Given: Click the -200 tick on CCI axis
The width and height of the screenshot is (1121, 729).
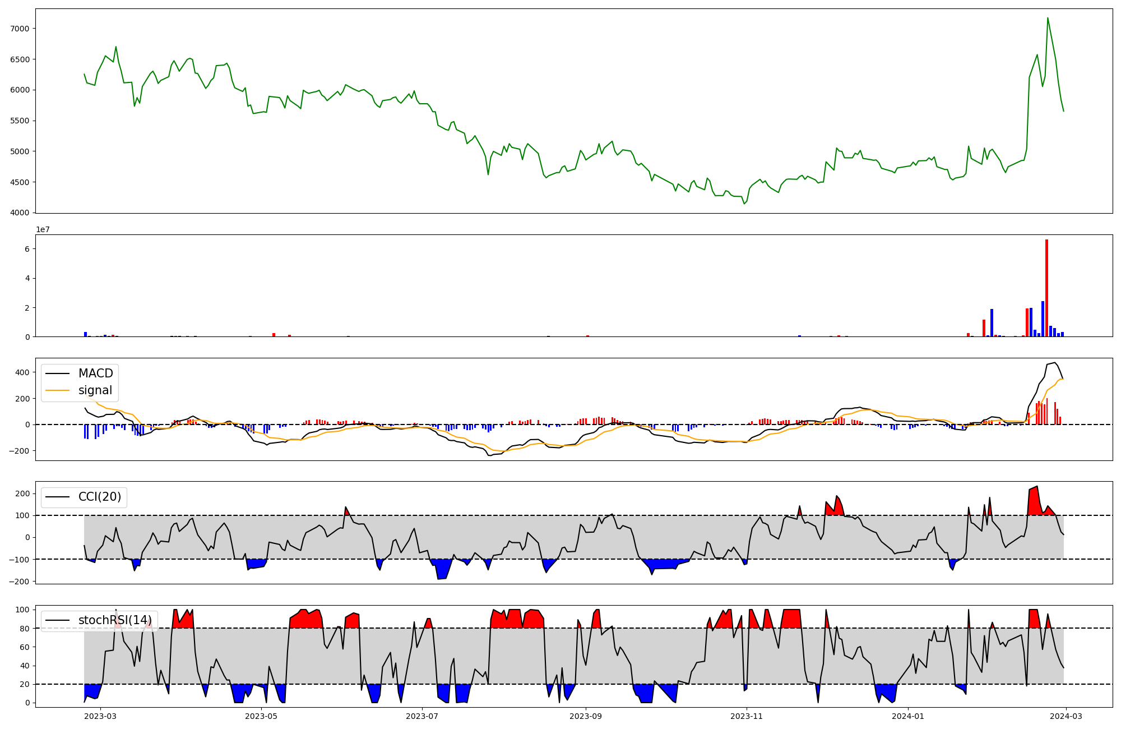Looking at the screenshot, I should [x=19, y=582].
